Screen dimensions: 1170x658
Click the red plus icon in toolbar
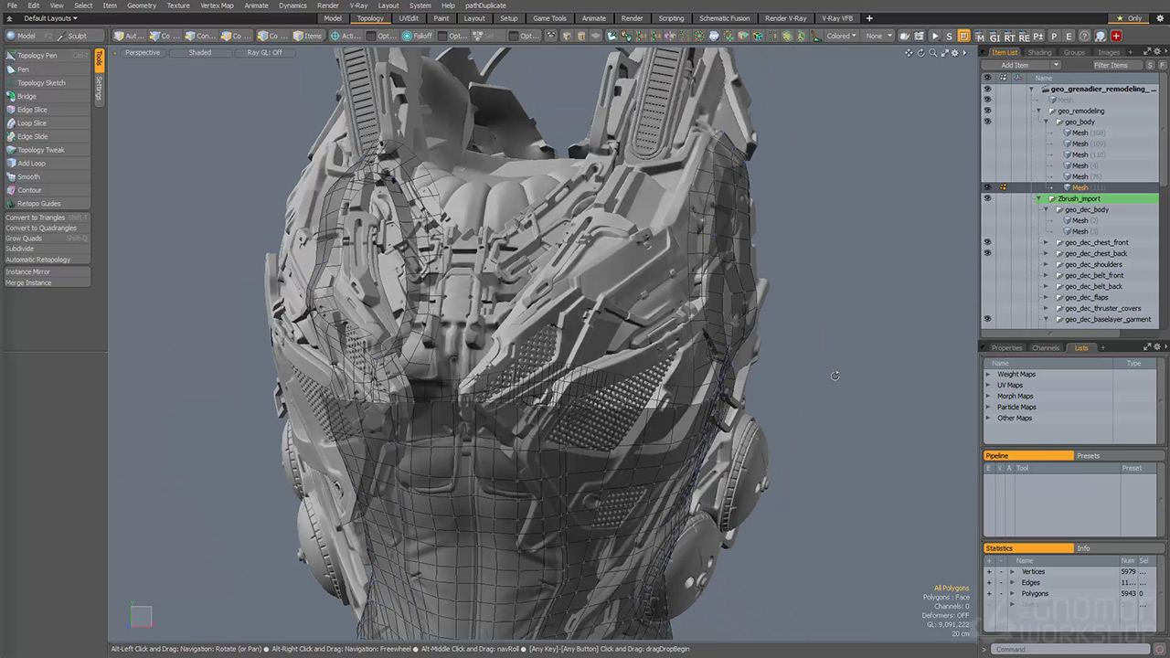1116,37
